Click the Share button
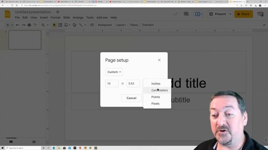This screenshot has height=150, width=268. point(243,14)
